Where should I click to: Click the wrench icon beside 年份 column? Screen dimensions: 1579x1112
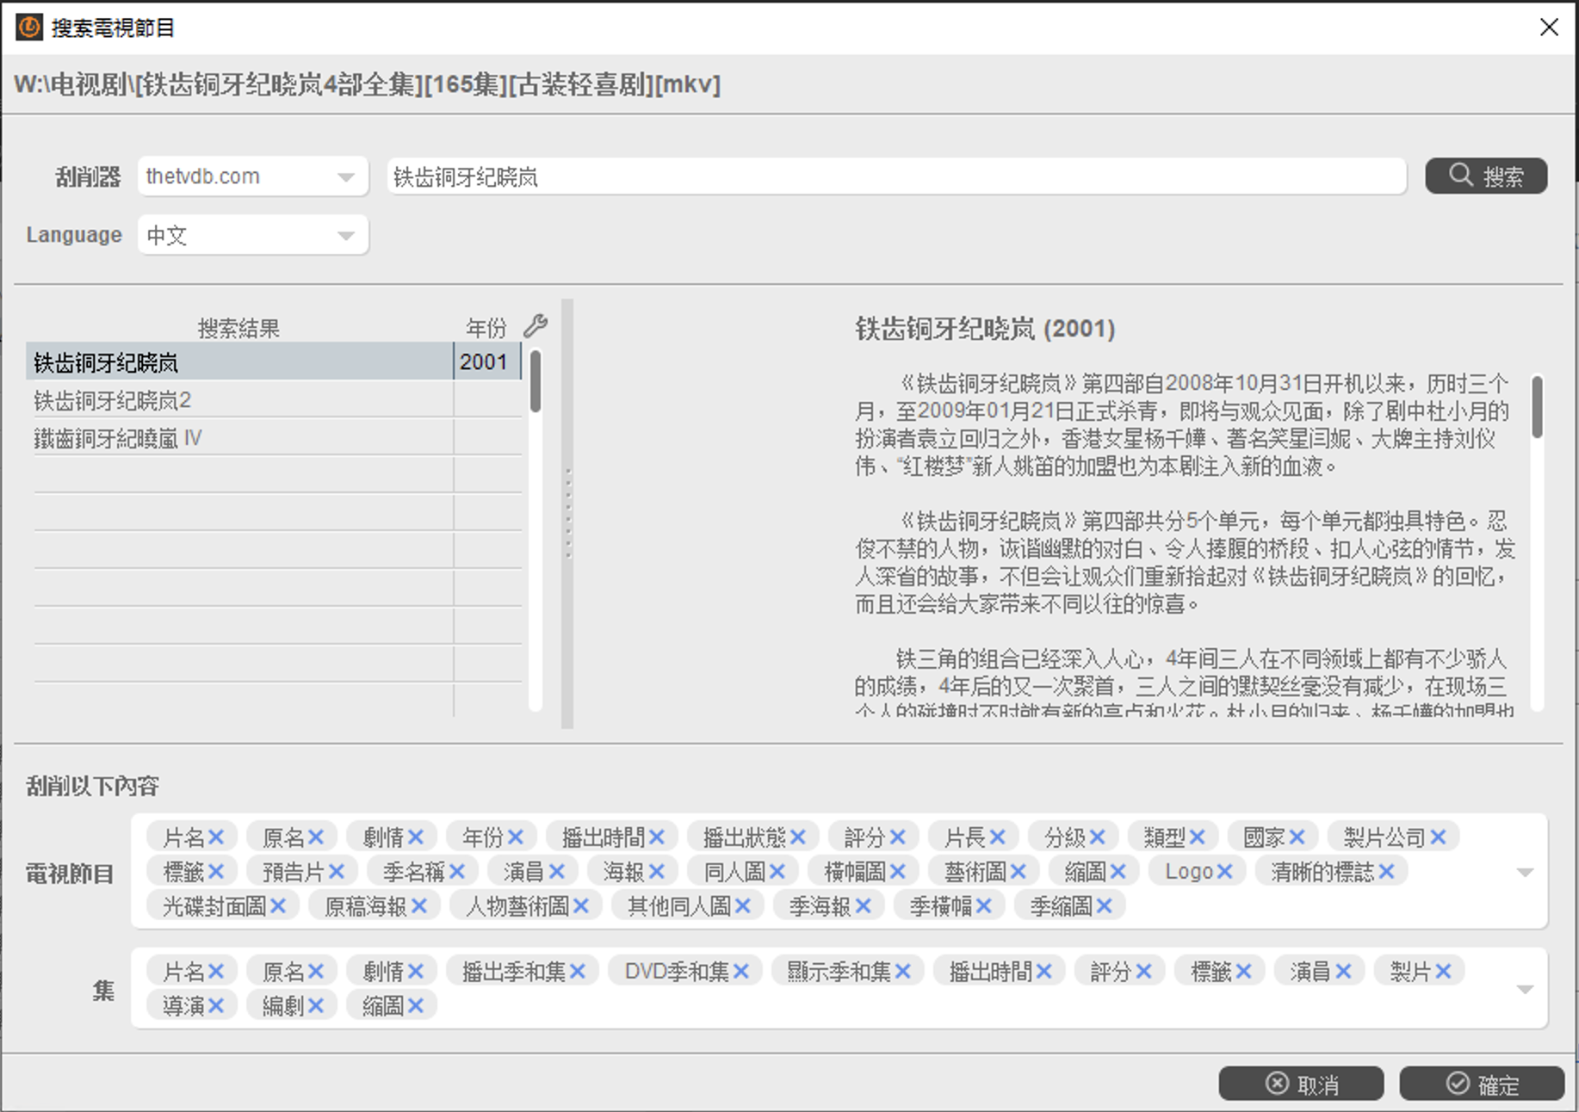click(x=536, y=325)
